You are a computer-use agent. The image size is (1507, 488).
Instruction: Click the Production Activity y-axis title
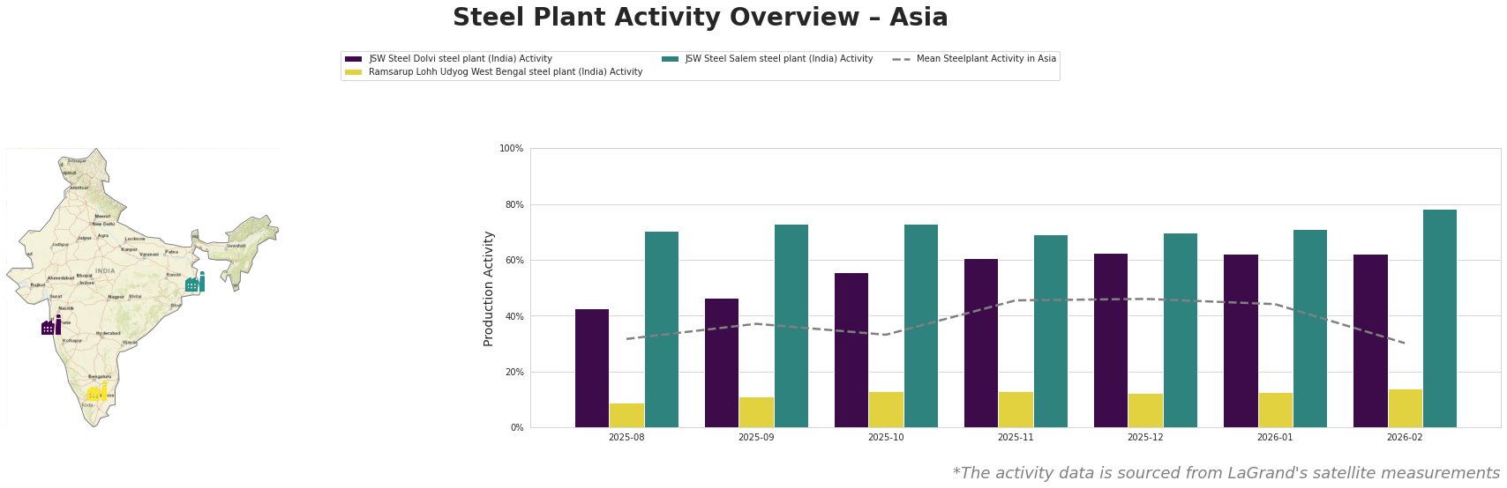click(489, 288)
